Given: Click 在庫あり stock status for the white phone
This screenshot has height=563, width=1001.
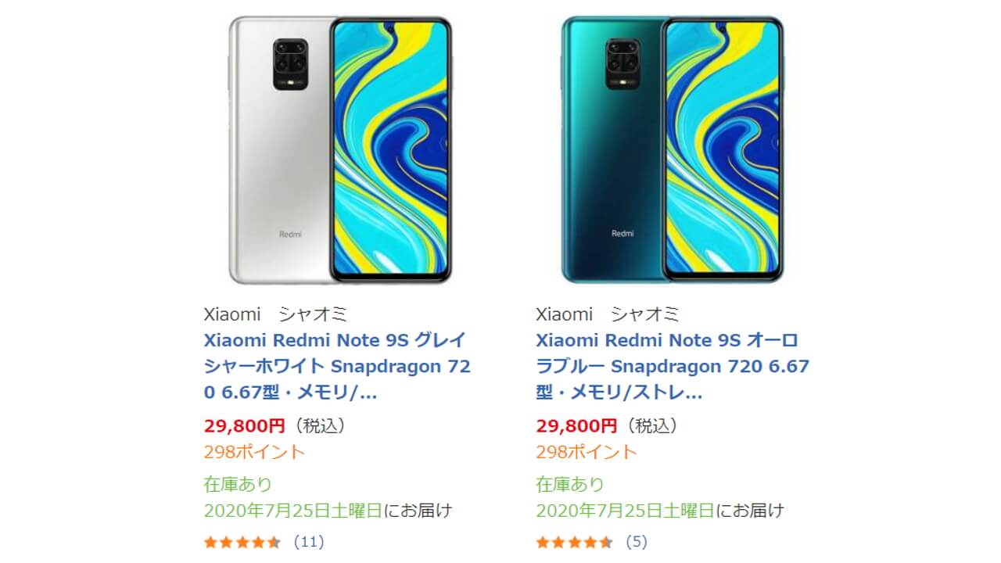Looking at the screenshot, I should coord(238,484).
